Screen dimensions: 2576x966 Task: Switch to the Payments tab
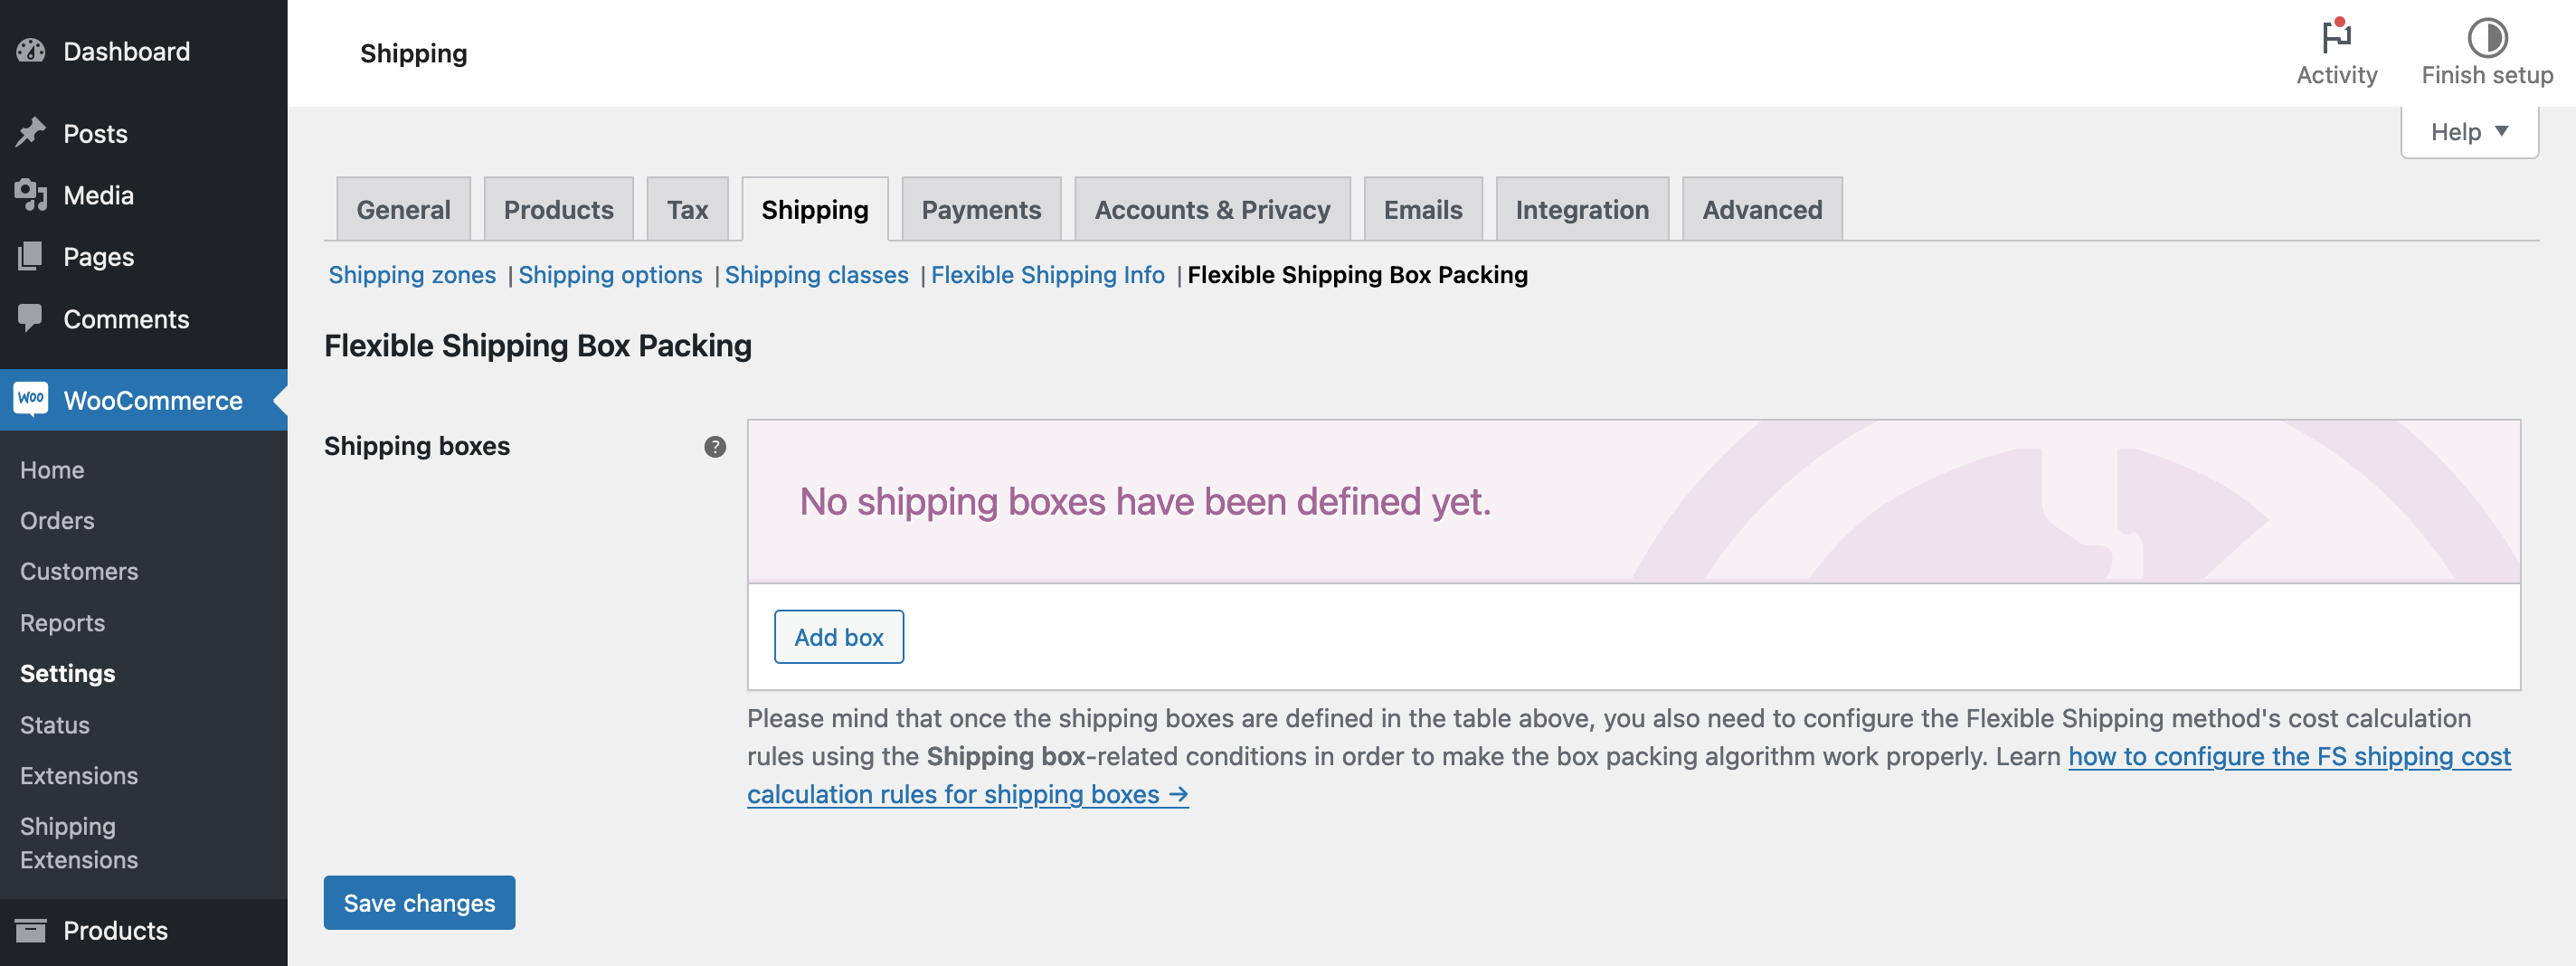tap(980, 210)
